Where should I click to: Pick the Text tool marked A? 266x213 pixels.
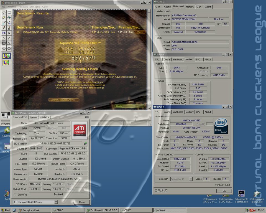click(9, 33)
